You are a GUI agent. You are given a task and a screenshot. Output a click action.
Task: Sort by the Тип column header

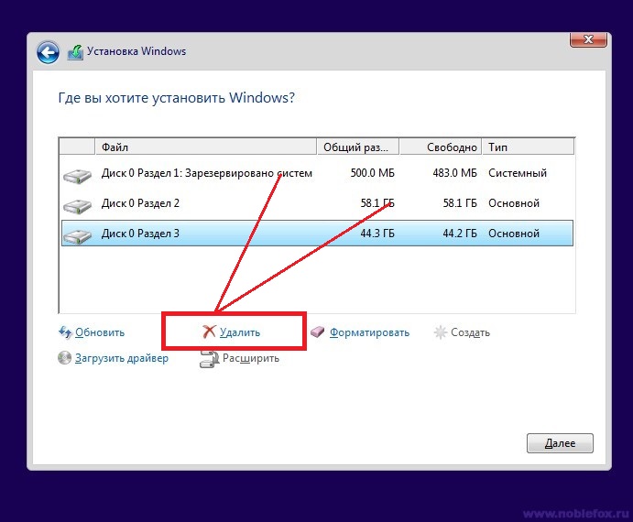pyautogui.click(x=528, y=147)
